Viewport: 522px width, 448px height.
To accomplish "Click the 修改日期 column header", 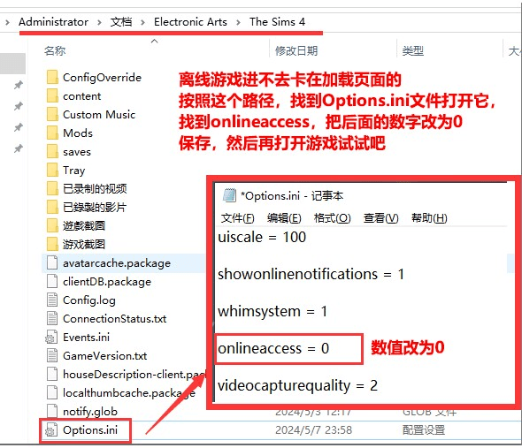I will tap(296, 51).
